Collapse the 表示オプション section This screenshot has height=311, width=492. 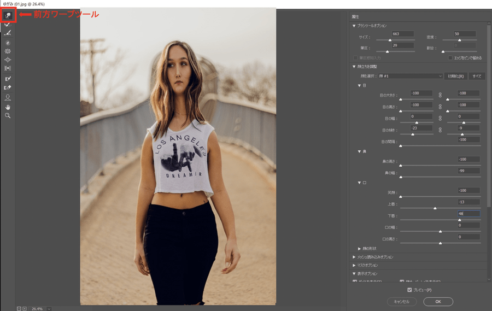(354, 274)
